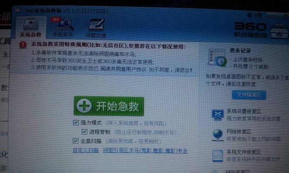
Task: Uncheck the 全盘扫描 checkbox
Action: tap(75, 141)
